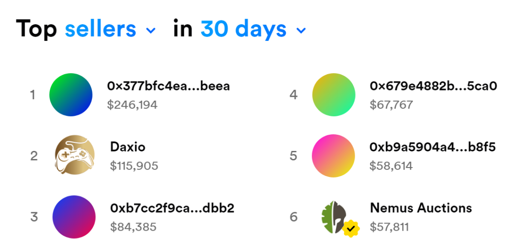This screenshot has height=243, width=512.
Task: Open the sellers filter dropdown text
Action: coord(101,29)
